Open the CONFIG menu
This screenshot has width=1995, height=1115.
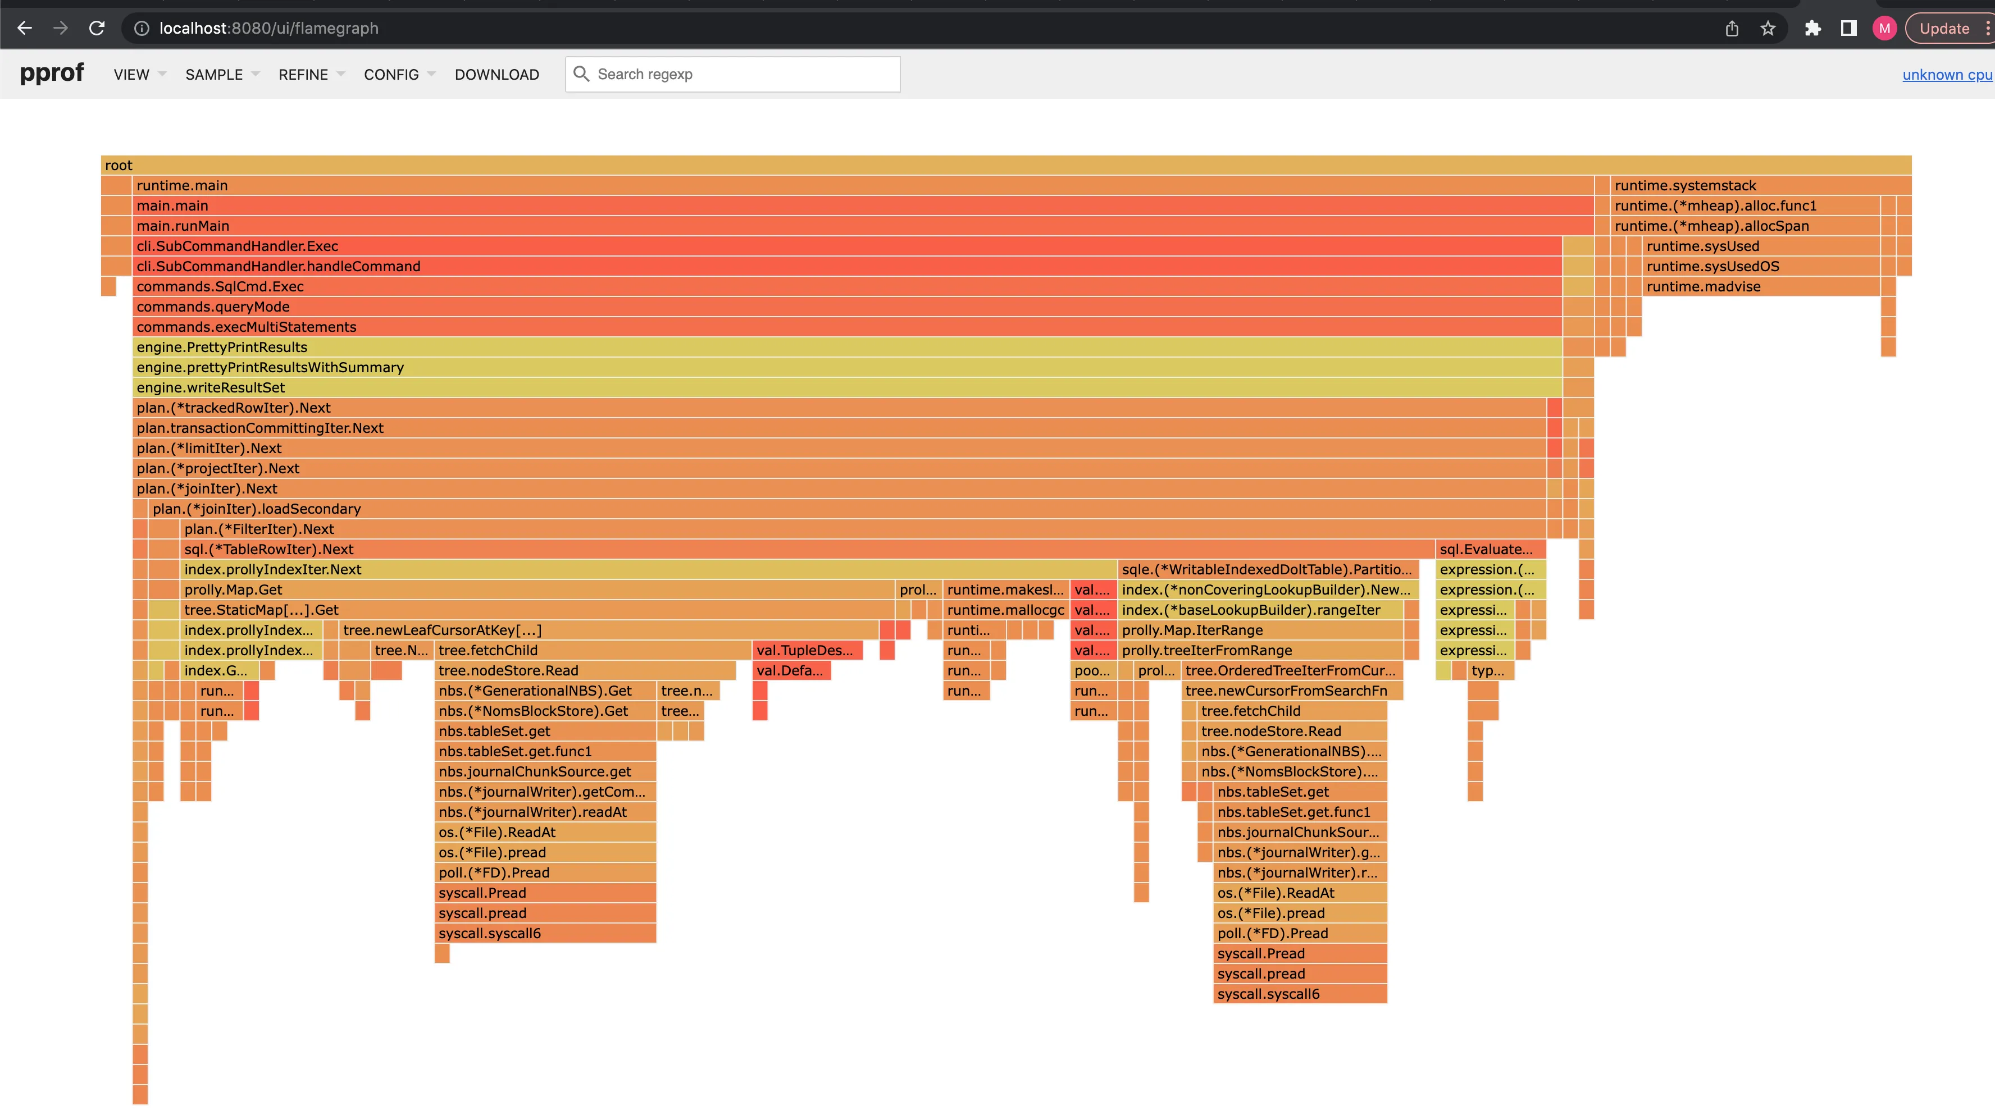click(399, 74)
